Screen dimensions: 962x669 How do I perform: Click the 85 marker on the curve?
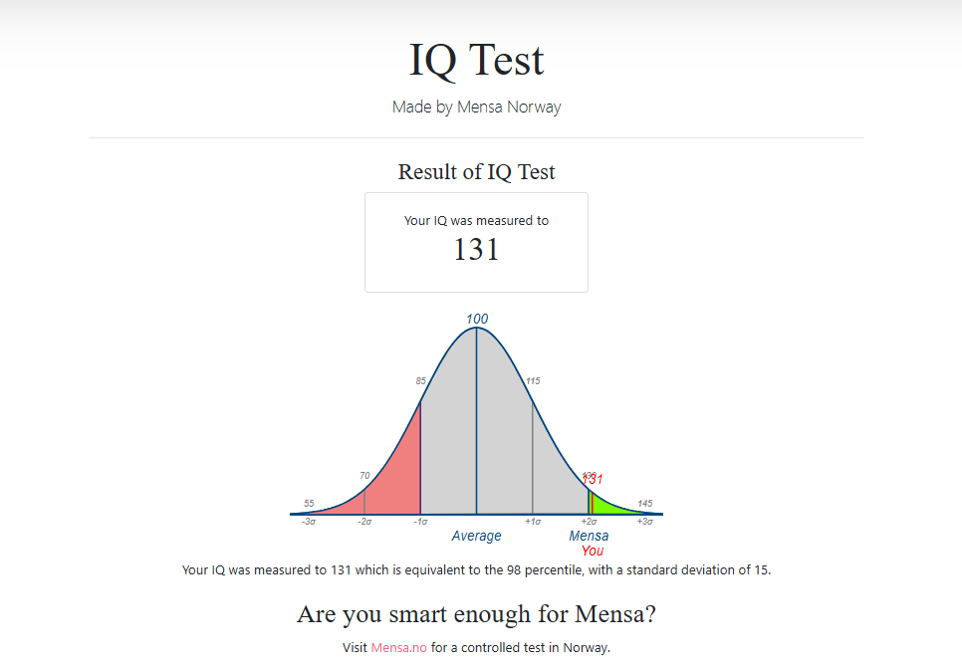tap(420, 380)
